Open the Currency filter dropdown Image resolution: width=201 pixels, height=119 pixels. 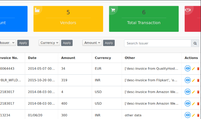click(x=49, y=43)
